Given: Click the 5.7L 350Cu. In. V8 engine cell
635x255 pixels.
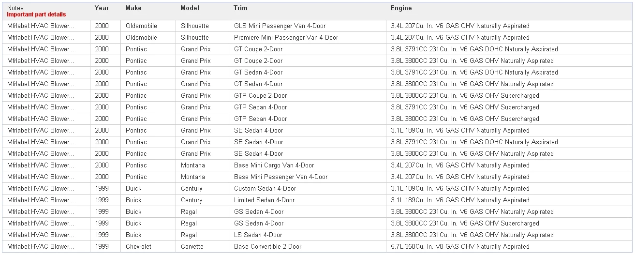Looking at the screenshot, I should 509,247.
